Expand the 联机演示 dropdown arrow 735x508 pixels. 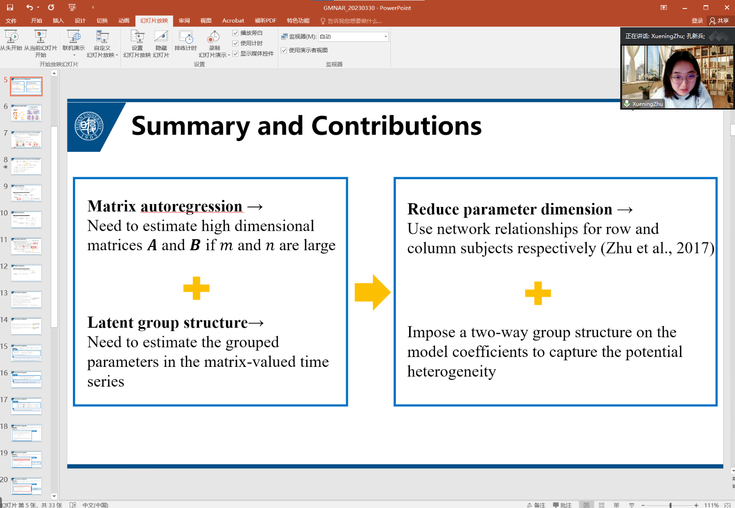tap(74, 55)
